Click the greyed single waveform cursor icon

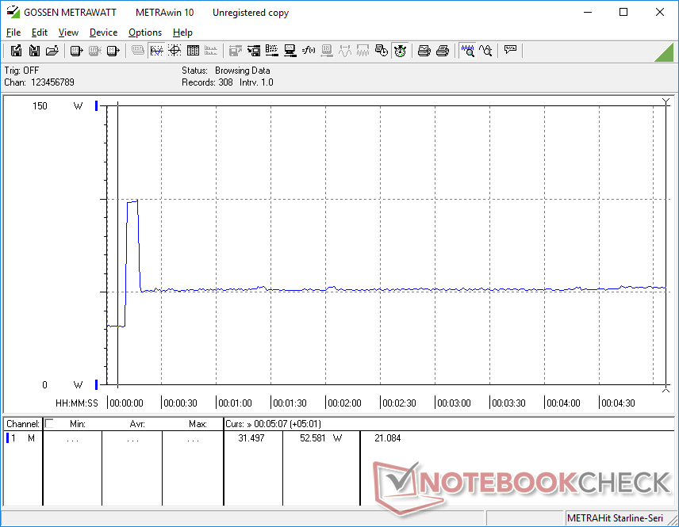pyautogui.click(x=345, y=51)
